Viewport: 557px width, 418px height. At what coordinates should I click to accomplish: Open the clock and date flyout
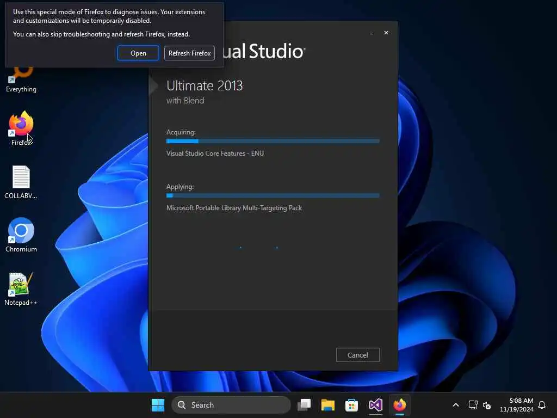[x=517, y=405]
